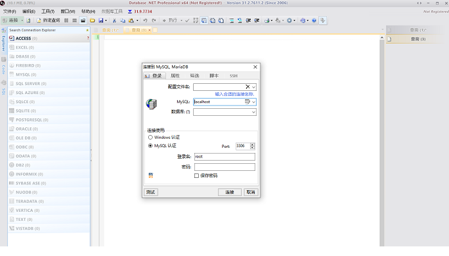This screenshot has height=256, width=449.
Task: Select ACCESS (0) in the connection list
Action: (x=49, y=38)
